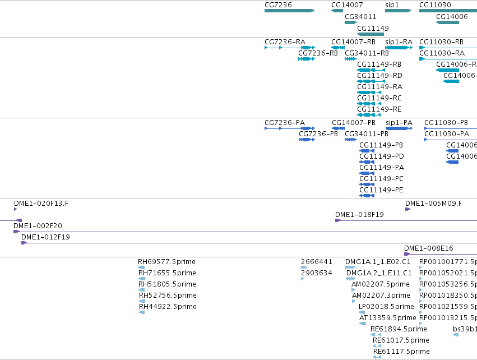Select the DME1-008E16 clone

click(x=441, y=254)
